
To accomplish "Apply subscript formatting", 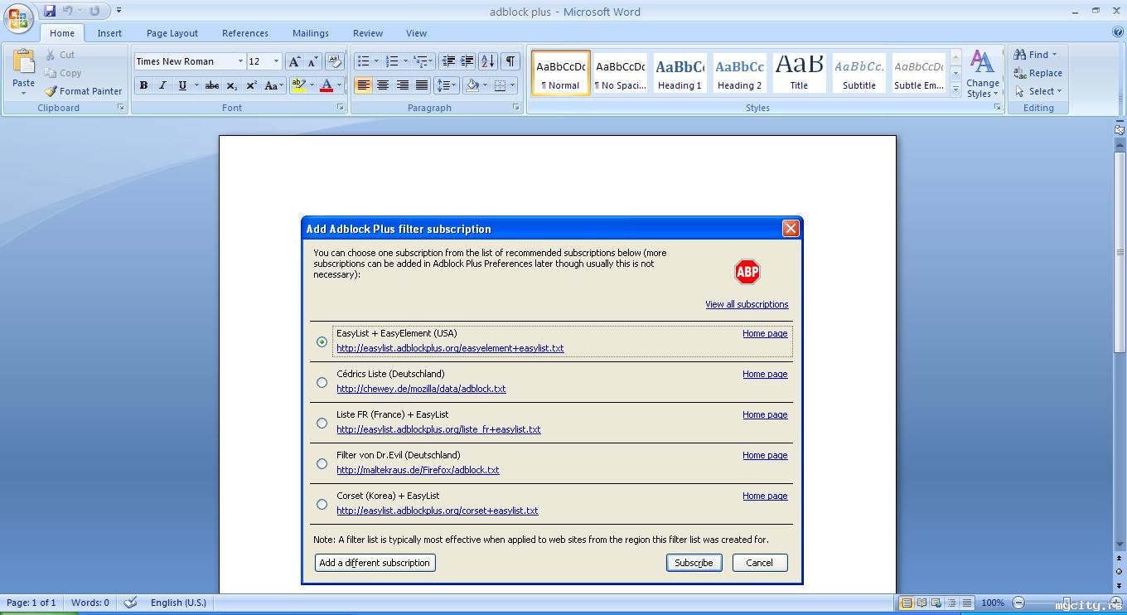I will 232,85.
